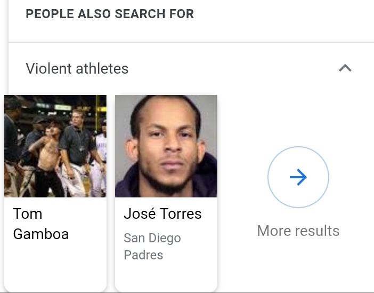Click the word Padres in the second card
The width and height of the screenshot is (374, 293).
coord(143,255)
